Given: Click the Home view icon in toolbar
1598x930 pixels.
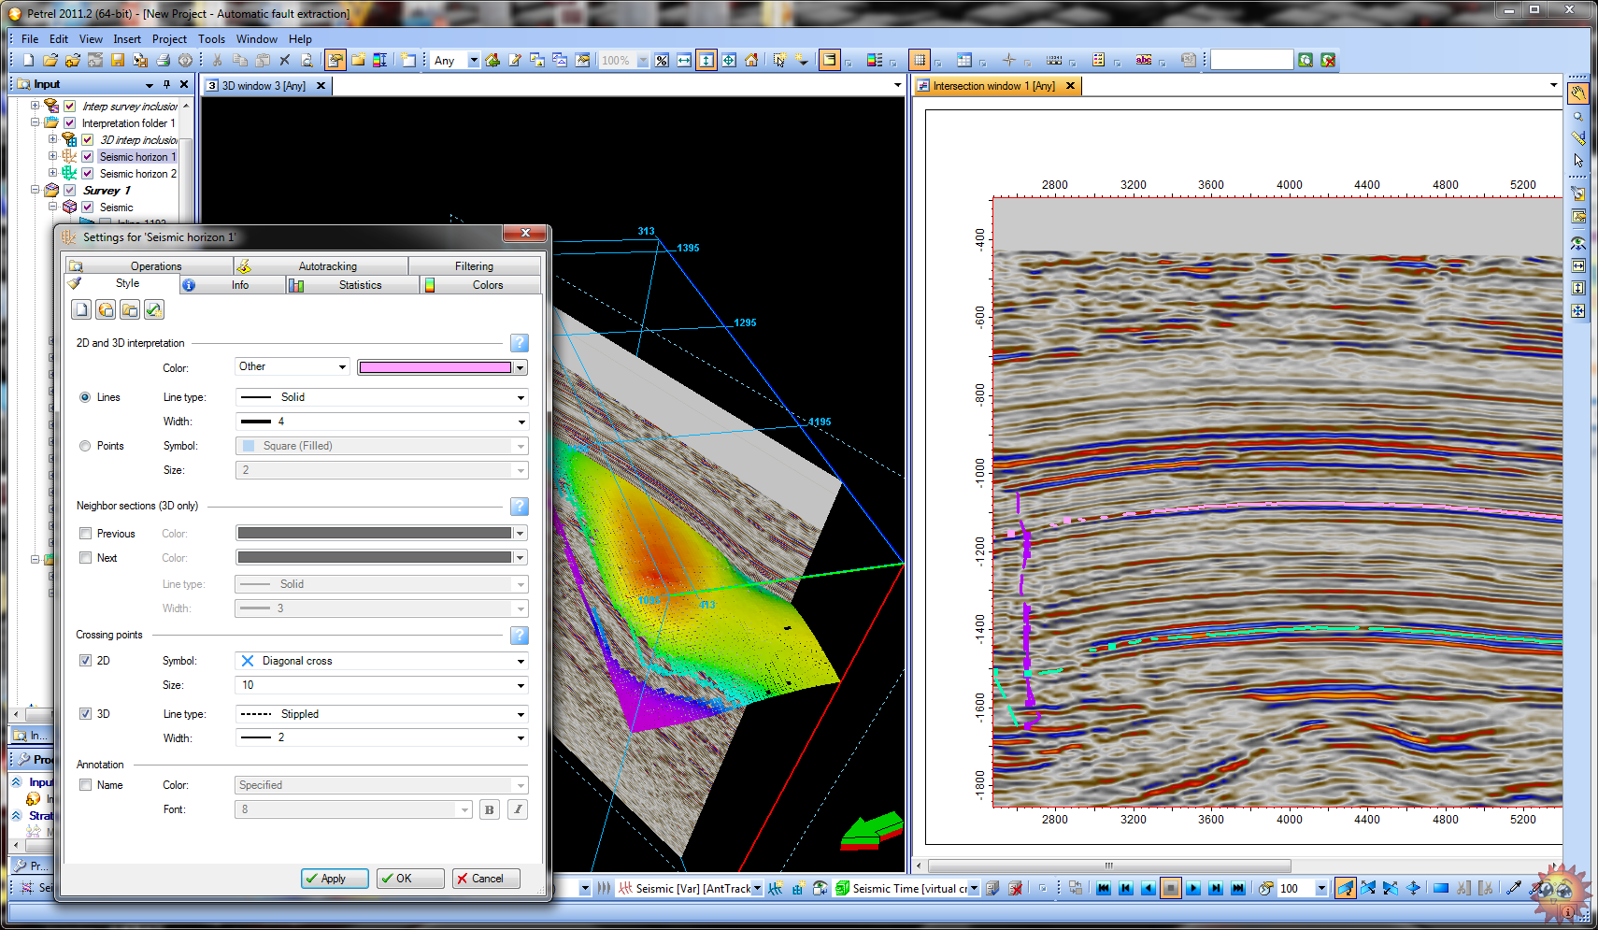Looking at the screenshot, I should point(751,60).
